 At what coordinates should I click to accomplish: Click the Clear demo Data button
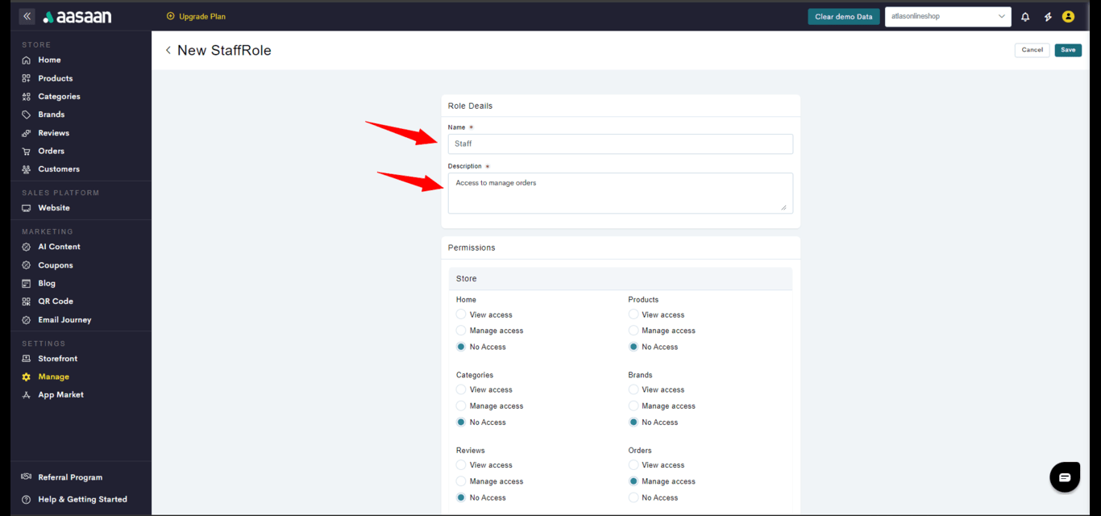[843, 17]
